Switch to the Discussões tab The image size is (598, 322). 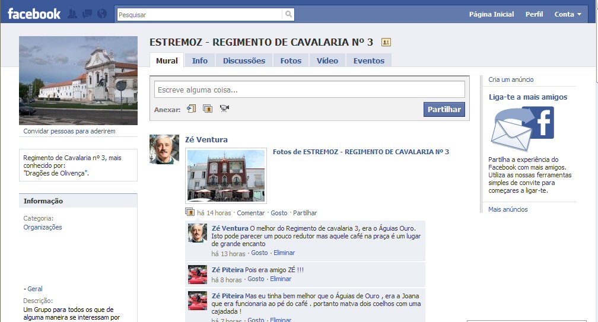click(x=244, y=60)
